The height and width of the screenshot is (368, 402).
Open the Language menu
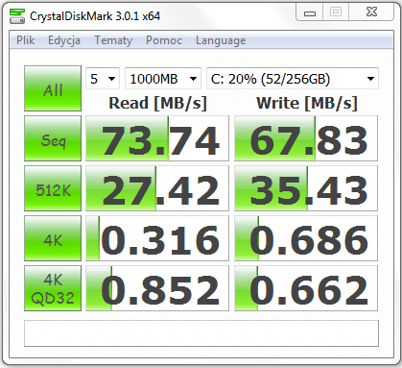pyautogui.click(x=221, y=40)
